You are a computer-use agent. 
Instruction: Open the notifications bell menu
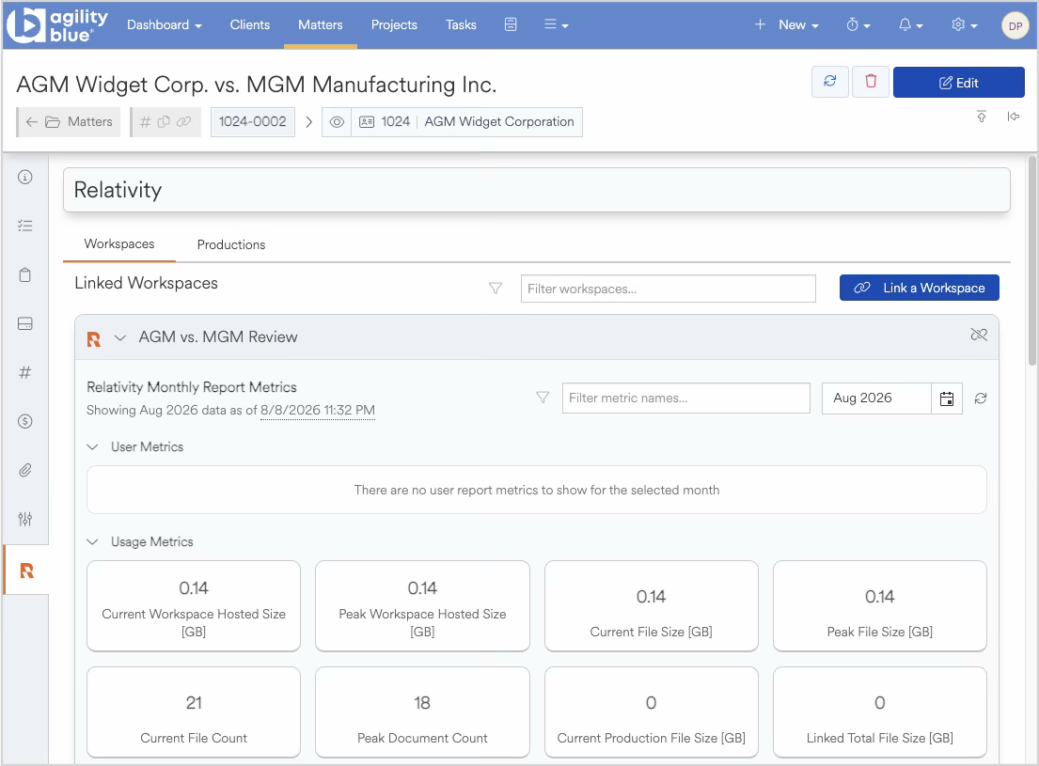910,24
